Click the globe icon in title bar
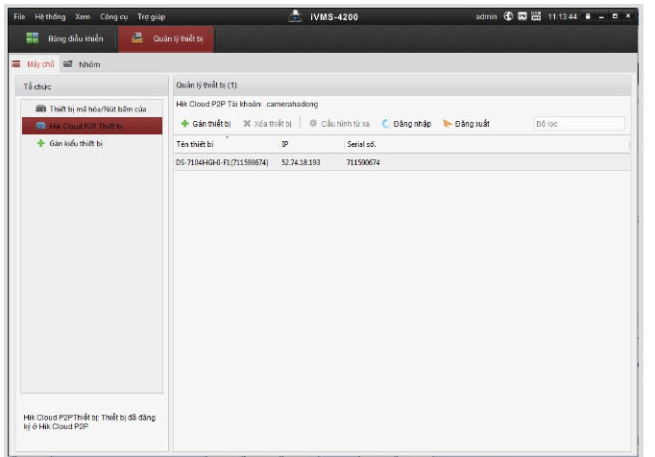The width and height of the screenshot is (655, 457). pos(508,16)
